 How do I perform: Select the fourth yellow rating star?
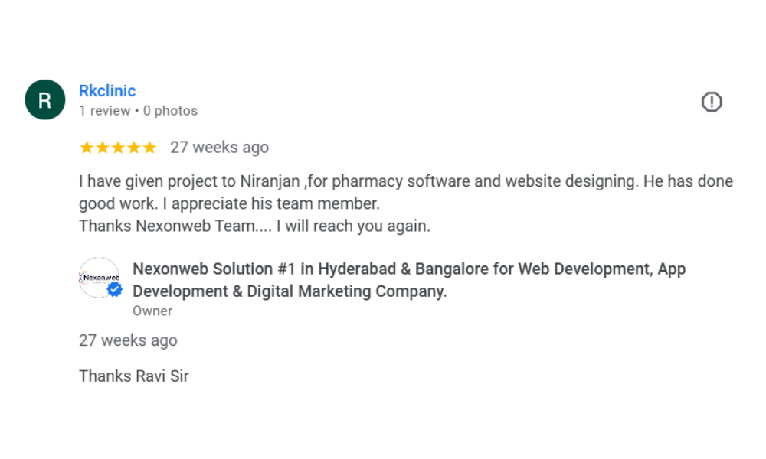tap(133, 148)
